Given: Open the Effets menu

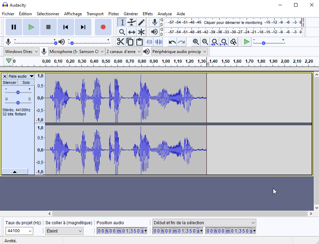Looking at the screenshot, I should click(x=148, y=14).
